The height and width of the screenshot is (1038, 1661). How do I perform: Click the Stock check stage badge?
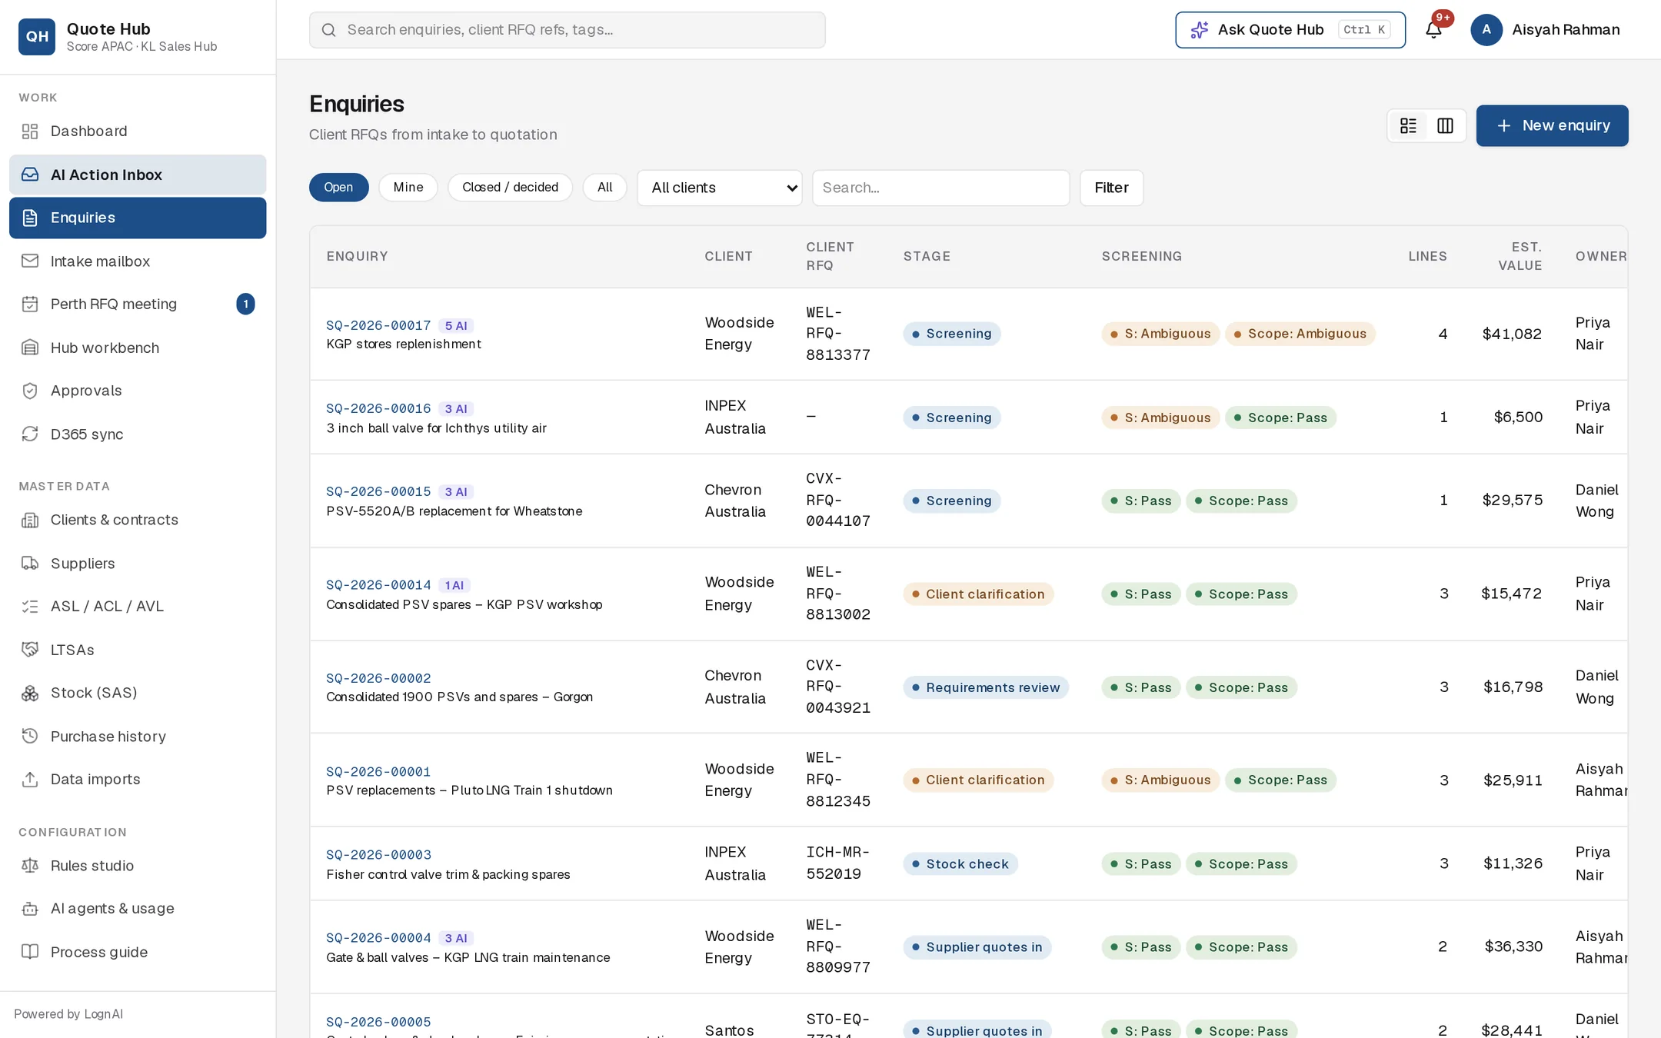click(x=960, y=864)
